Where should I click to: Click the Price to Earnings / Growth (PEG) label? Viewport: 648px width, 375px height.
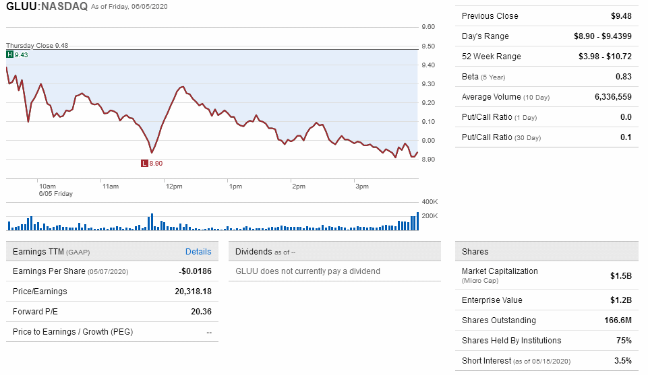[73, 332]
